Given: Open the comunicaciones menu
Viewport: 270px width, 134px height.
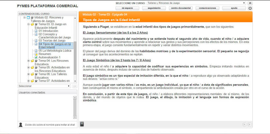Looking at the screenshot, I should click(x=207, y=8).
